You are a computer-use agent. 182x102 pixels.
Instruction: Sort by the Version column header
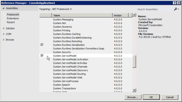click(x=121, y=15)
